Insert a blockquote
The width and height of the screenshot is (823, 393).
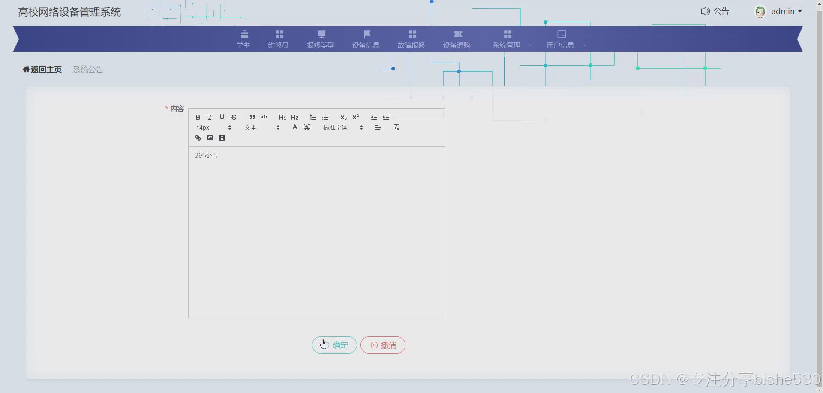[252, 117]
